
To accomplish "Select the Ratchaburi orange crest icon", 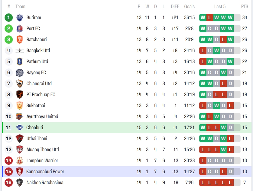I will pyautogui.click(x=20, y=39).
